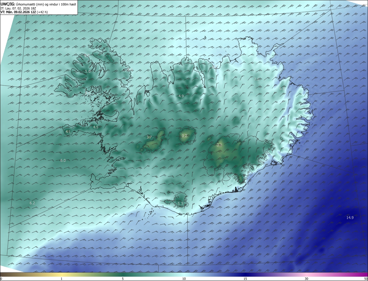Click the 10 label on the color scale
The width and height of the screenshot is (368, 281).
tap(184, 279)
